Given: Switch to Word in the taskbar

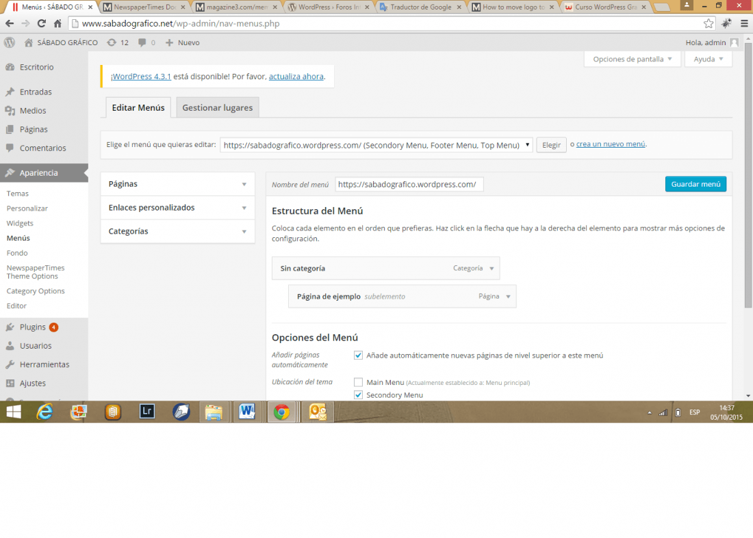Looking at the screenshot, I should tap(247, 412).
